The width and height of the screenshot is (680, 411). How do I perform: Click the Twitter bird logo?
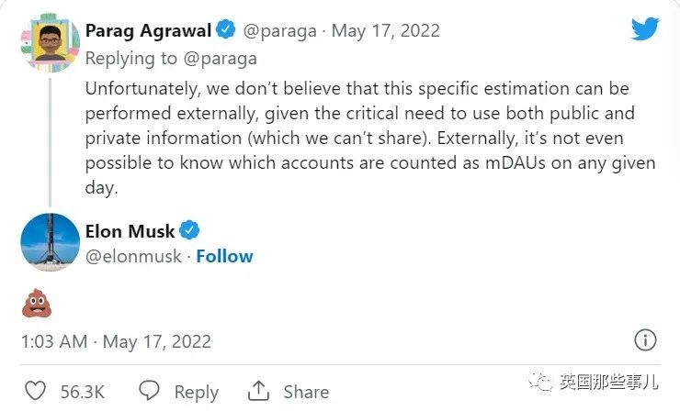(645, 28)
